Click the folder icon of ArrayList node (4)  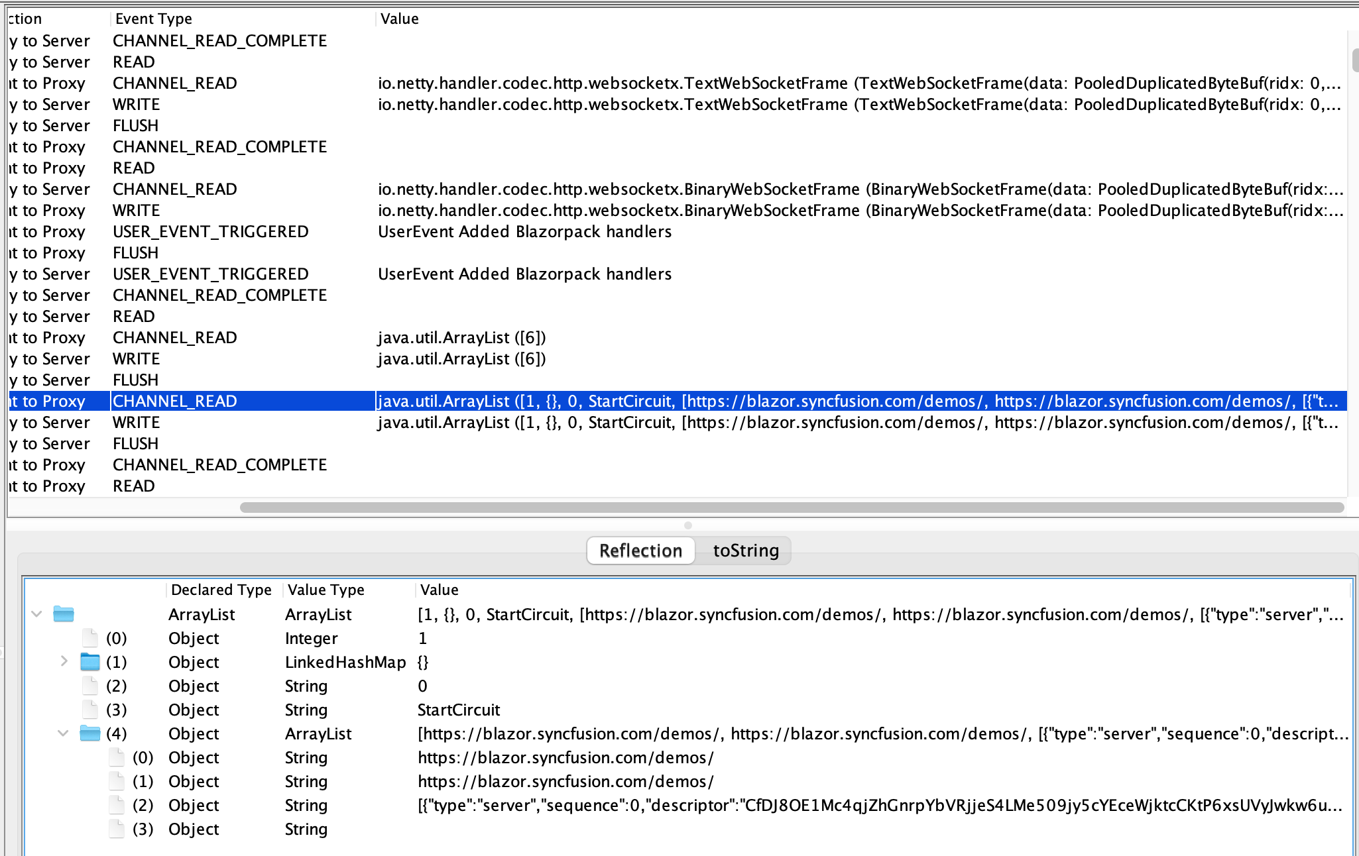(89, 733)
